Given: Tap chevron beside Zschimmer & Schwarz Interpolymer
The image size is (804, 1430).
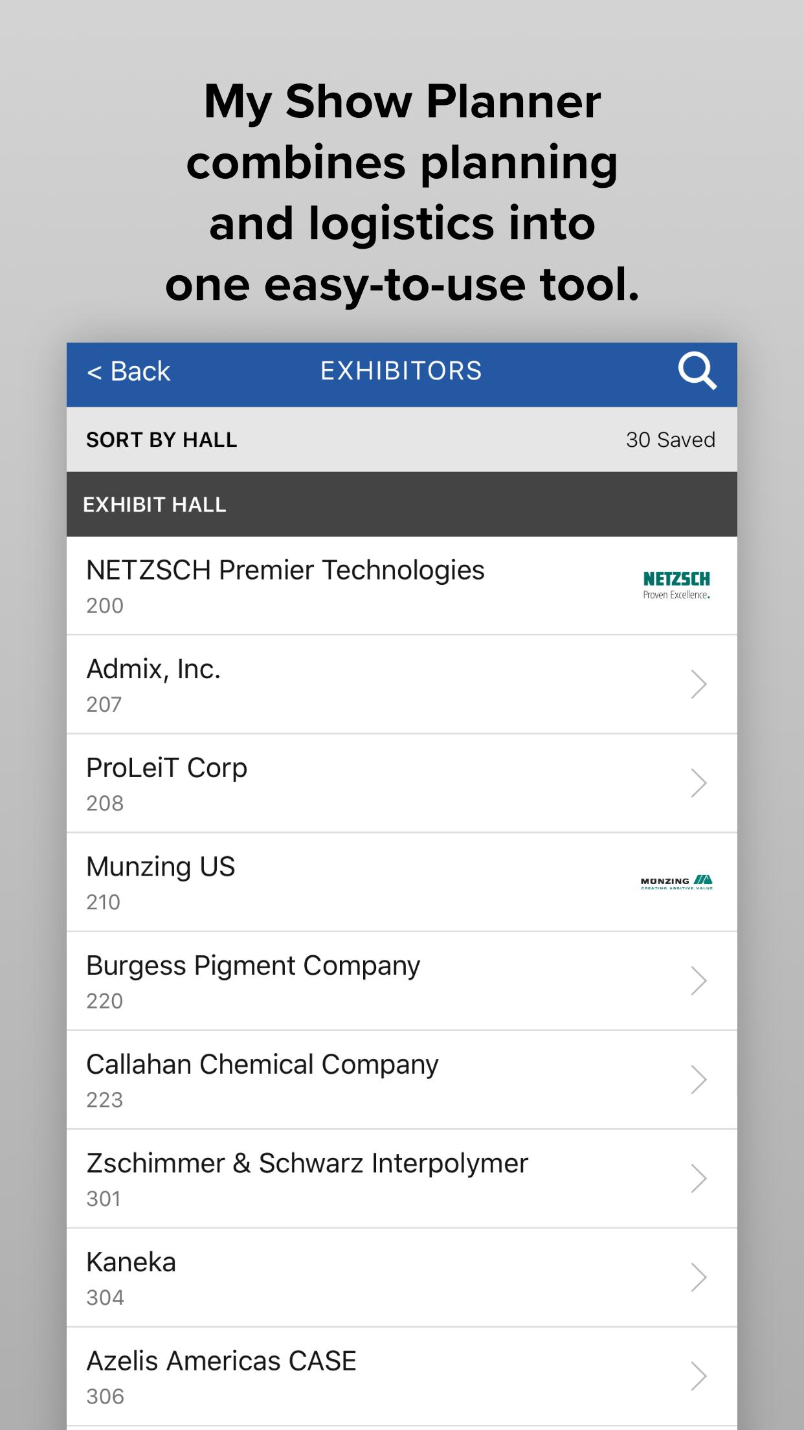Looking at the screenshot, I should point(698,1179).
